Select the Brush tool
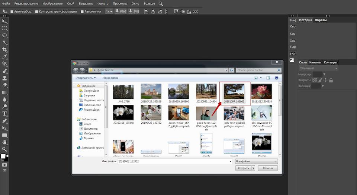The height and width of the screenshot is (195, 357). [x=4, y=71]
